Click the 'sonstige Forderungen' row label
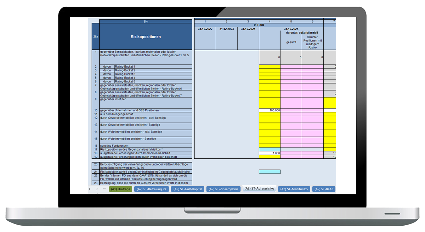This screenshot has height=232, width=425. click(x=146, y=146)
